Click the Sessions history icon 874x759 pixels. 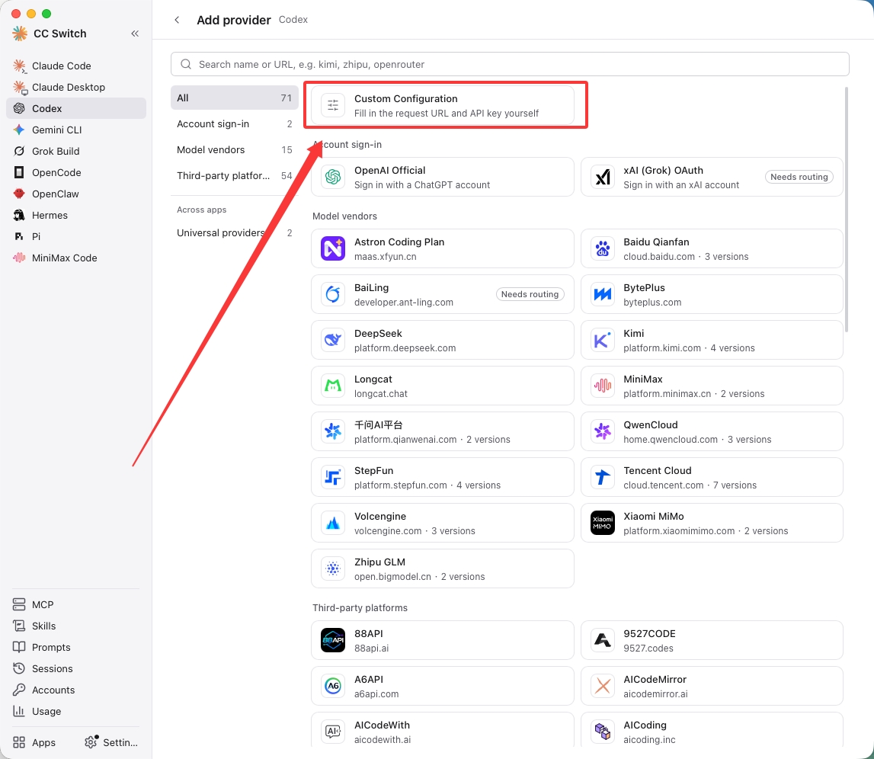[20, 668]
